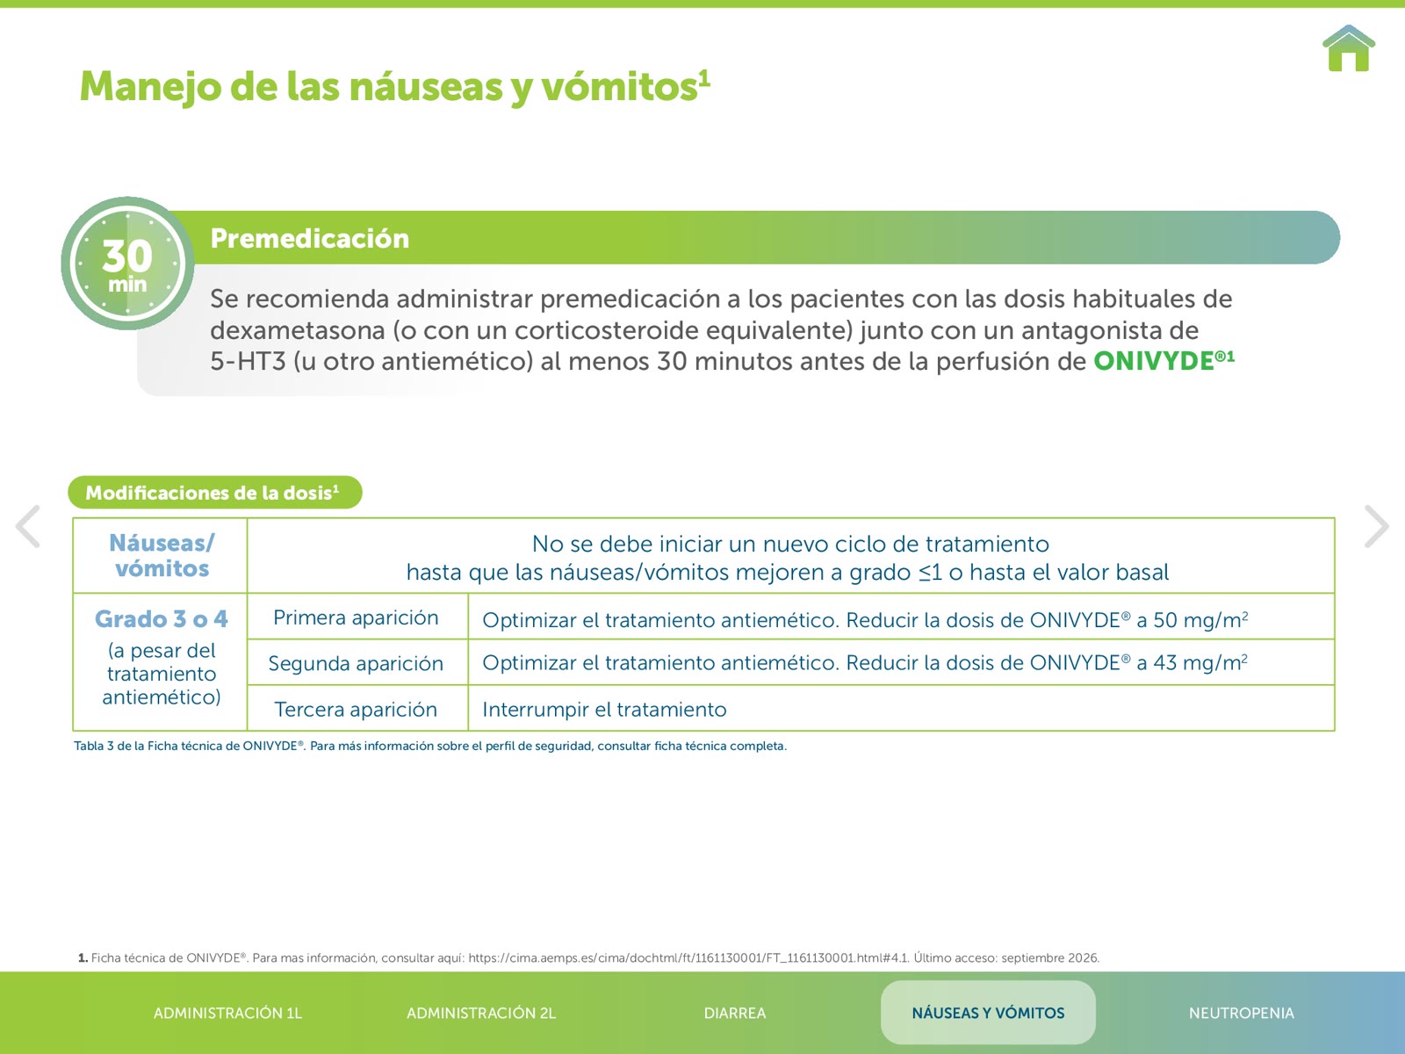Switch to the Neutropenia tab

tap(1242, 1013)
